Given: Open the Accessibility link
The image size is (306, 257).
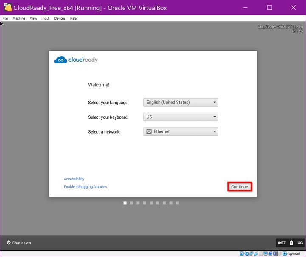Looking at the screenshot, I should click(74, 179).
